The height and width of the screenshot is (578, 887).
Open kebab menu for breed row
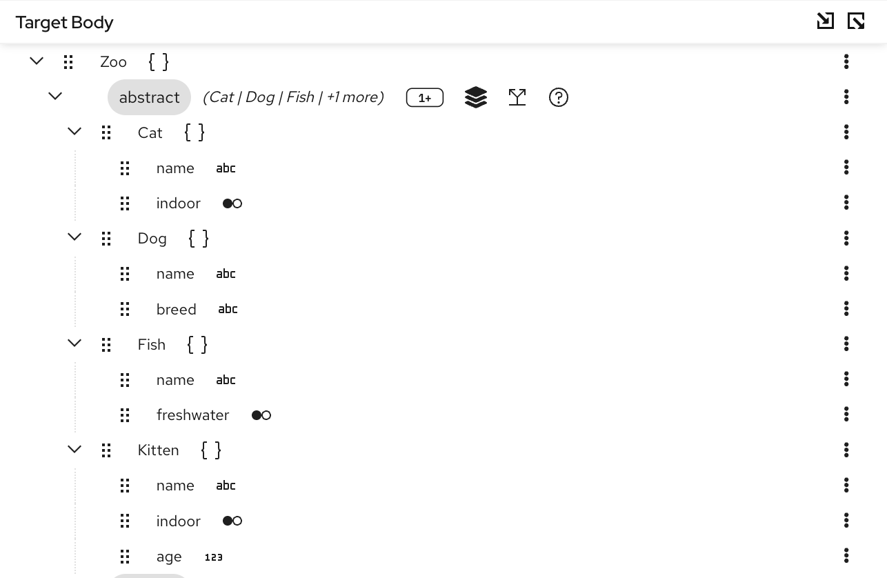[846, 308]
